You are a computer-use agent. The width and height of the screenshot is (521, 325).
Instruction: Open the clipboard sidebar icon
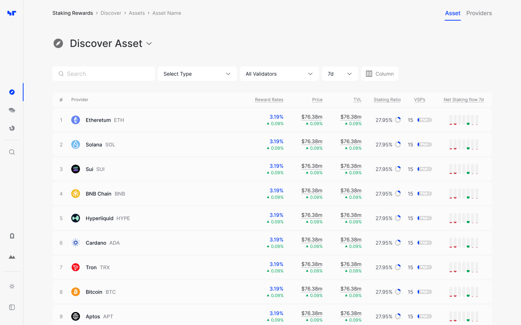12,236
